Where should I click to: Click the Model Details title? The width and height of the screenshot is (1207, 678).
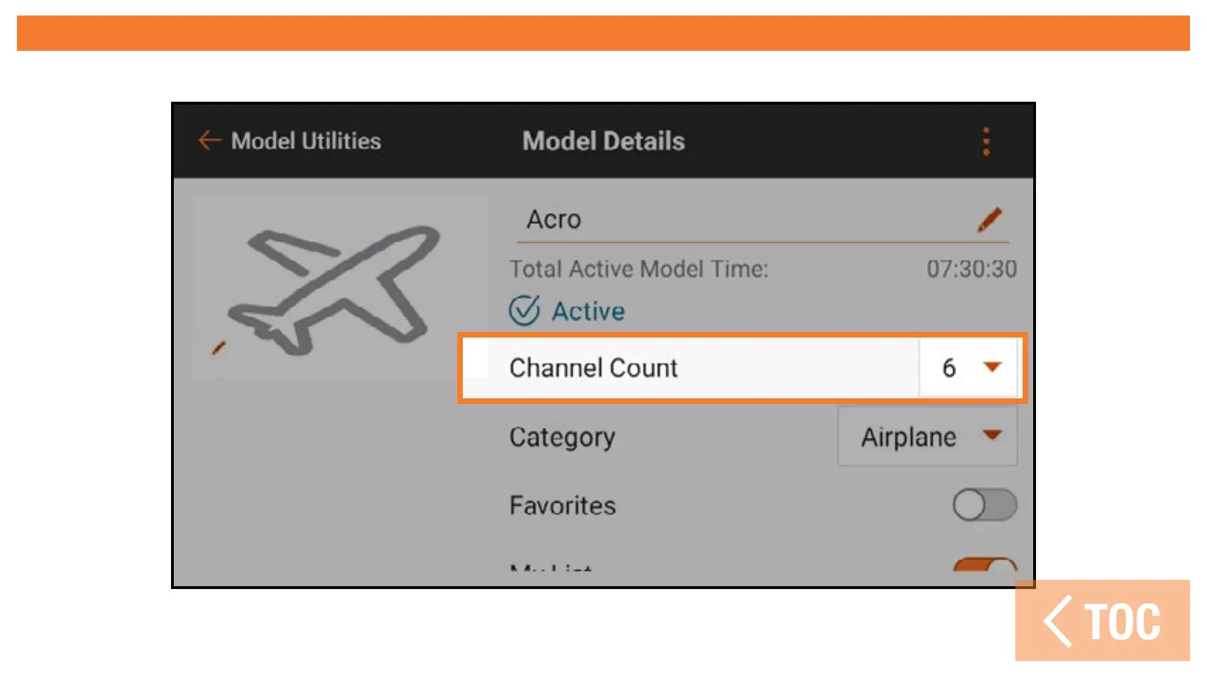pyautogui.click(x=603, y=141)
